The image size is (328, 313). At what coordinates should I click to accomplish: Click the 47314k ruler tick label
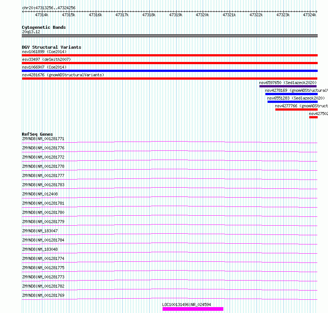pyautogui.click(x=42, y=15)
